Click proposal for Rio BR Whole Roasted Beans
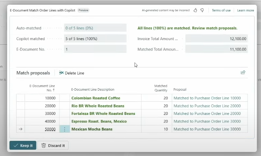261x156 pixels. pyautogui.click(x=207, y=106)
